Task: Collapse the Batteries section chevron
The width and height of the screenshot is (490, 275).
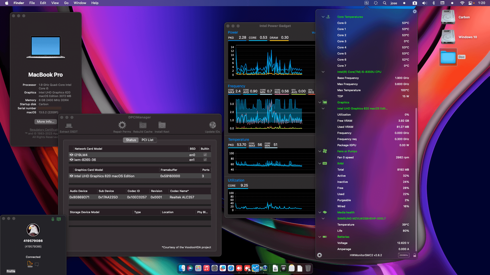Action: [x=320, y=237]
